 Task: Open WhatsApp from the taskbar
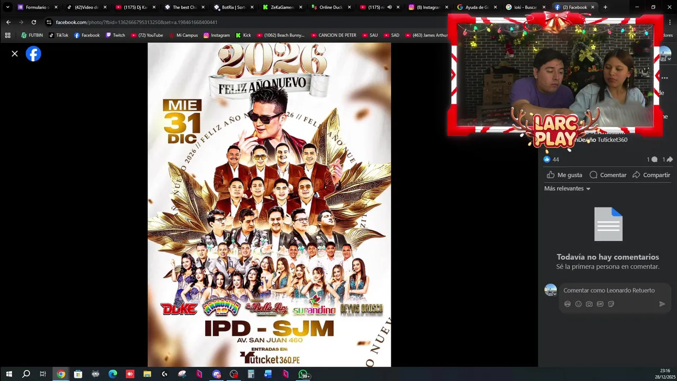[x=304, y=374]
